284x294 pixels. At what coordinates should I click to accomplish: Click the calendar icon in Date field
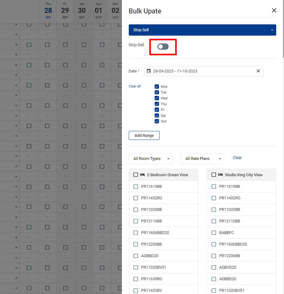tap(149, 71)
